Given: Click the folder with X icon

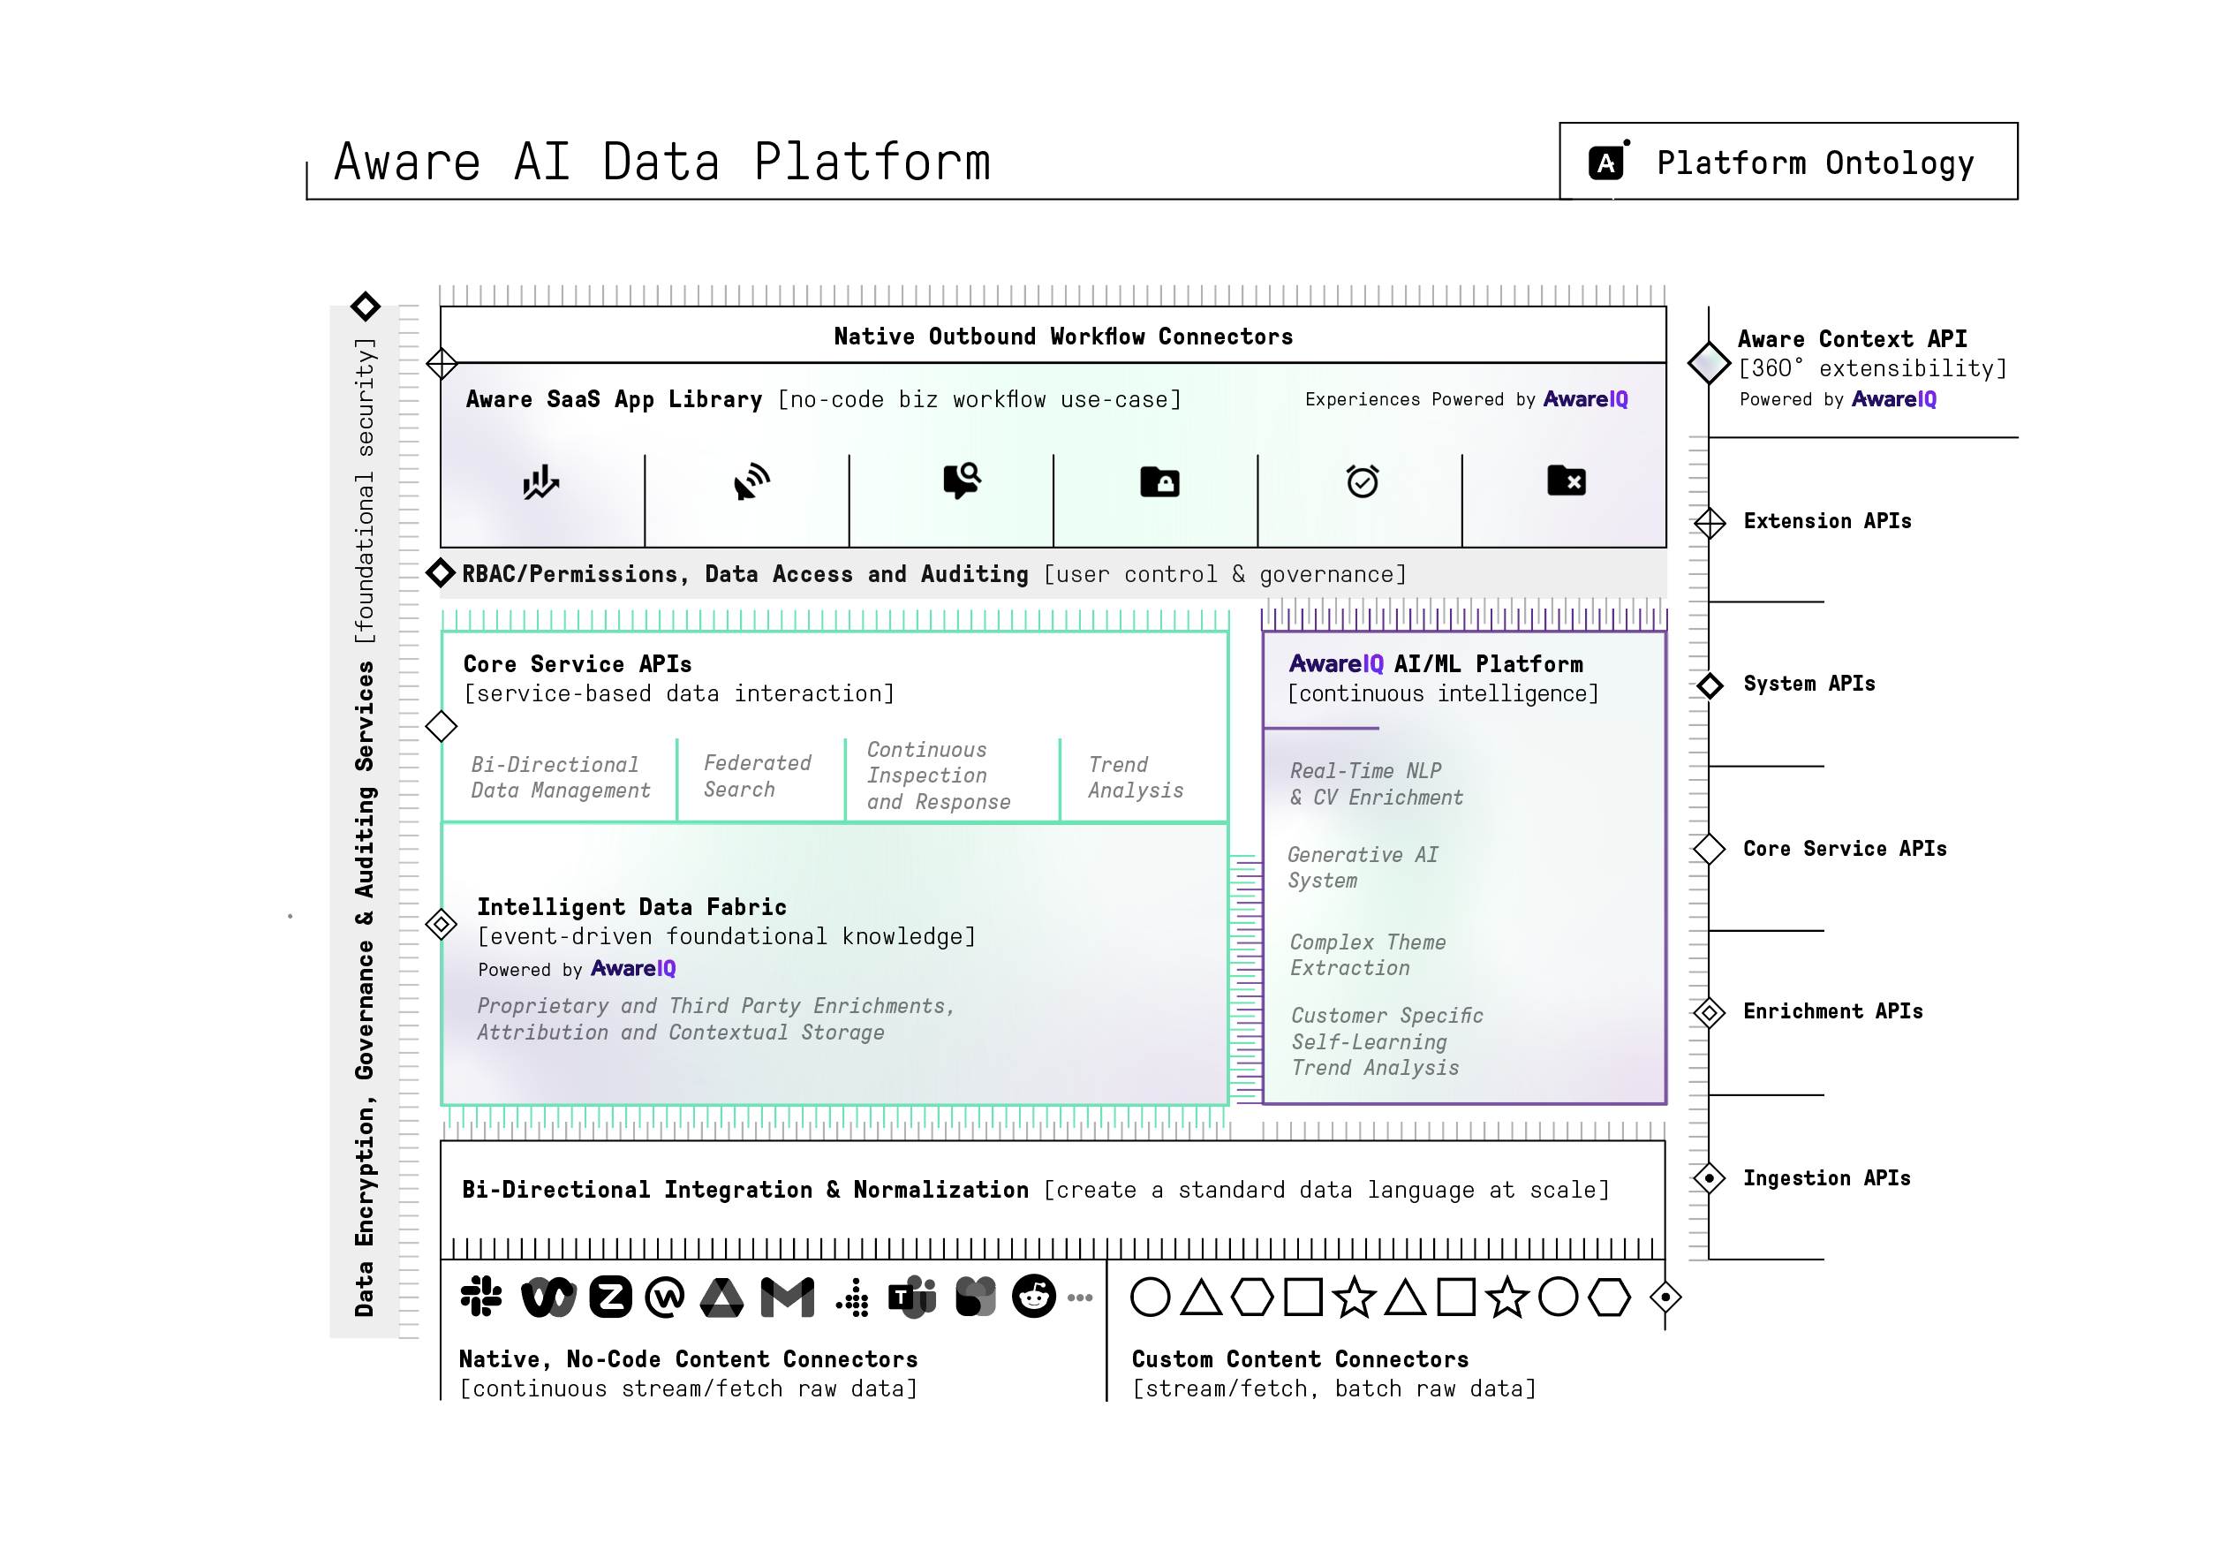Looking at the screenshot, I should [1566, 480].
